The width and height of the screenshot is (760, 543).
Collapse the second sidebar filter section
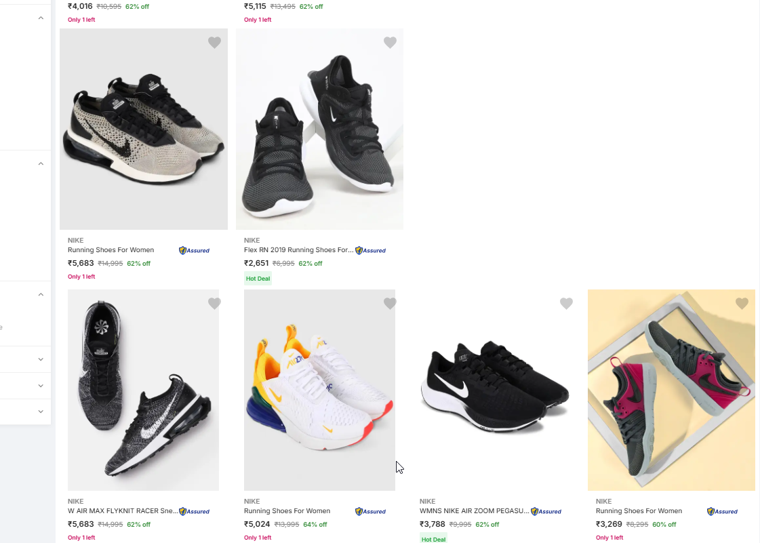pos(41,163)
